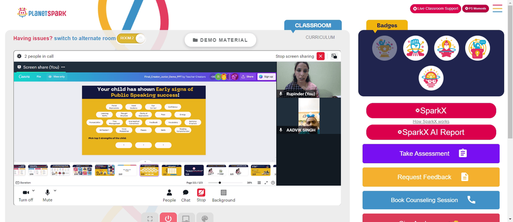Viewport: 513px width, 222px height.
Task: Open Screen share three-dots menu
Action: click(x=63, y=67)
